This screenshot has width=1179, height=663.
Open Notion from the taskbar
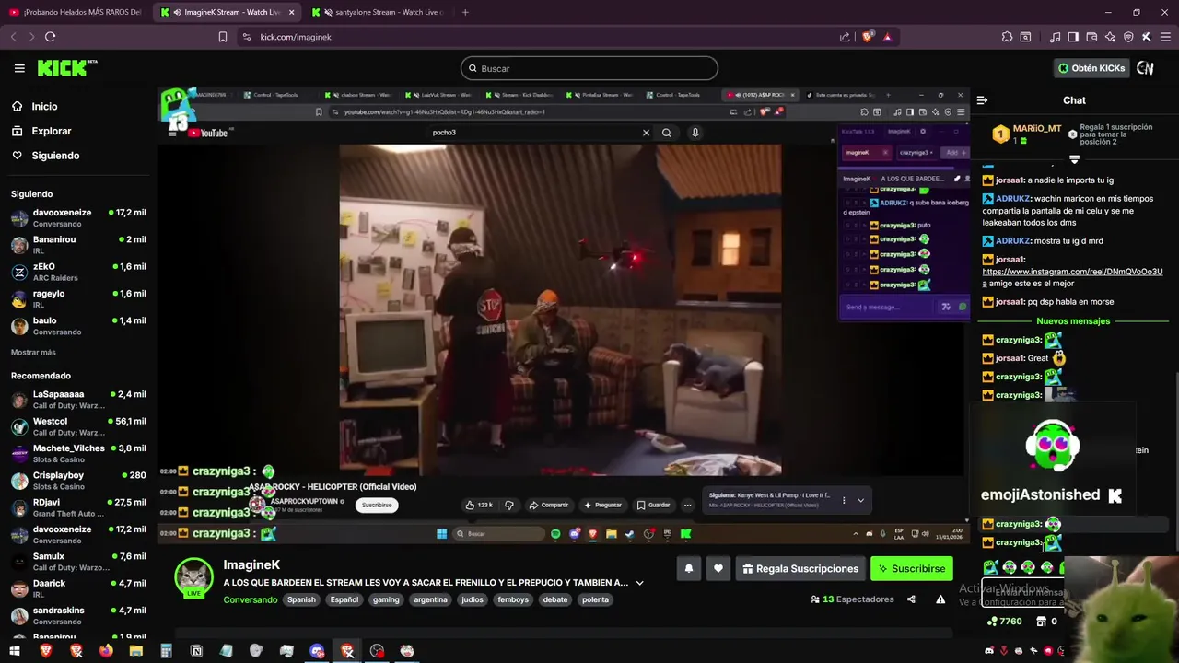(196, 651)
